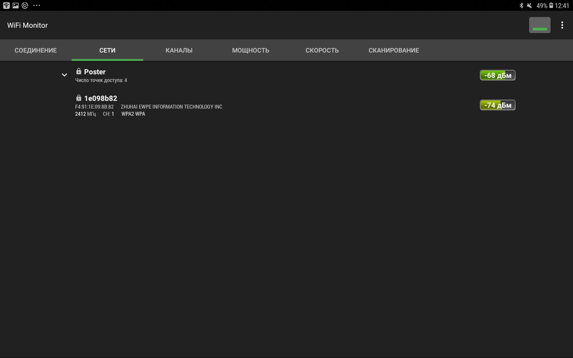Tap the WiFi Monitor app title
The height and width of the screenshot is (358, 573).
[x=27, y=25]
